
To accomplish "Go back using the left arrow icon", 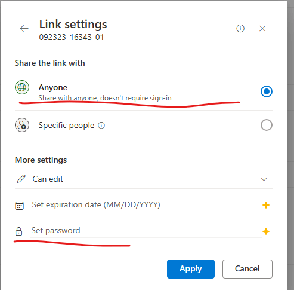I will pos(24,29).
